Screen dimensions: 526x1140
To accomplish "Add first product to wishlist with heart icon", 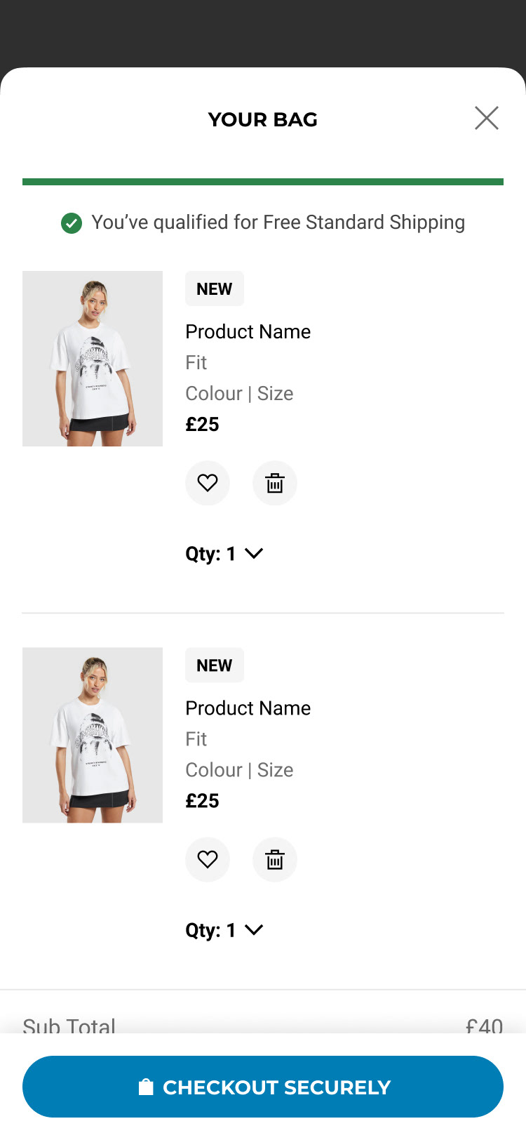I will click(x=208, y=483).
